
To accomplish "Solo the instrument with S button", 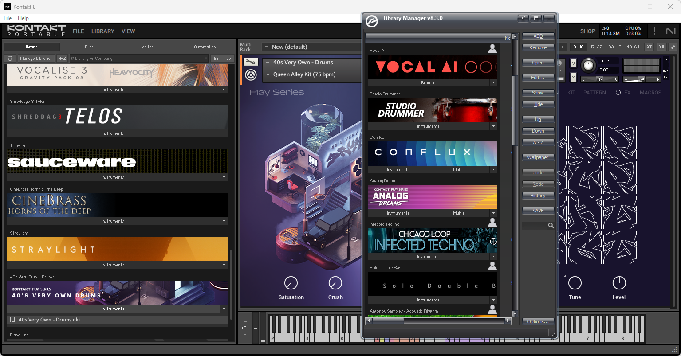I will 573,63.
